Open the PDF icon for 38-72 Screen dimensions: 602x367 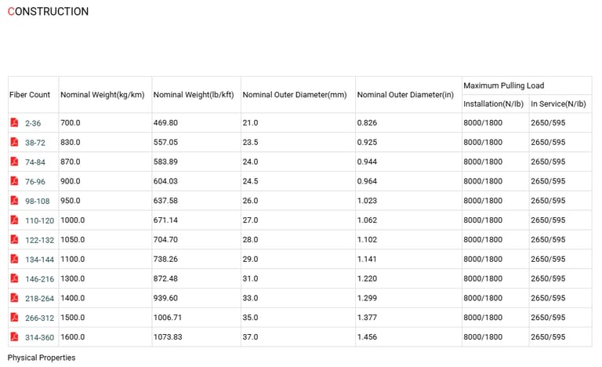[x=14, y=142]
